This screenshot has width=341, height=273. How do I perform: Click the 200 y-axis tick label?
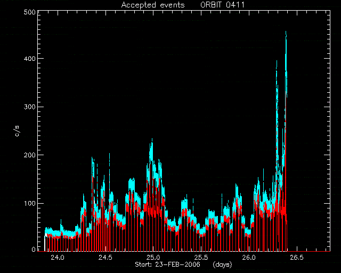point(29,155)
